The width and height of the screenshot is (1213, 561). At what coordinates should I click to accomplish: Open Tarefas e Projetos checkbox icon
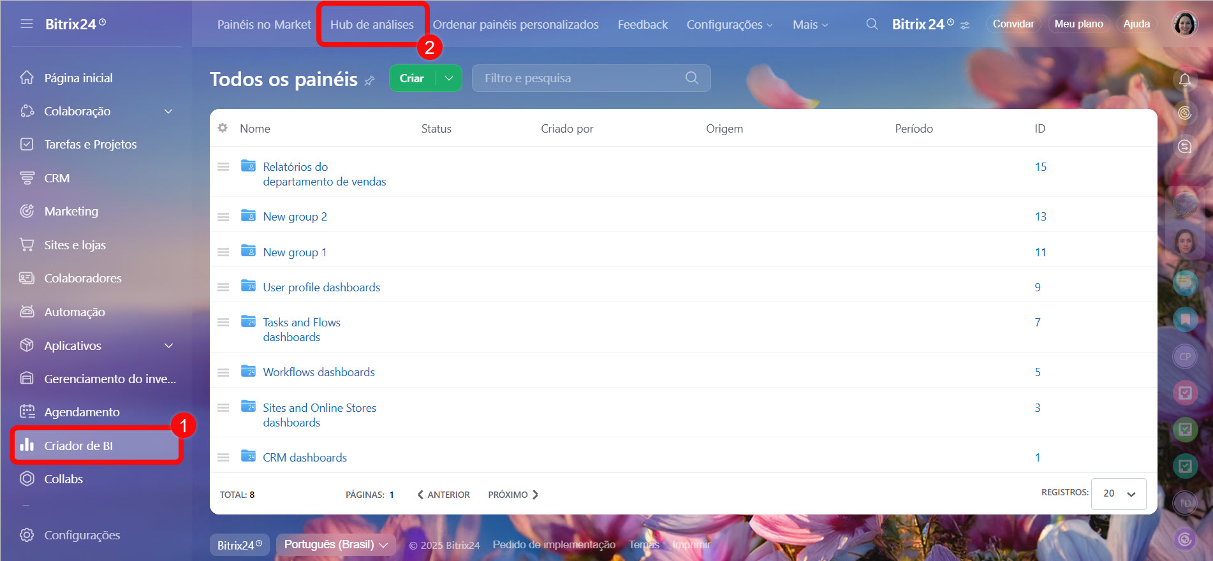(27, 144)
